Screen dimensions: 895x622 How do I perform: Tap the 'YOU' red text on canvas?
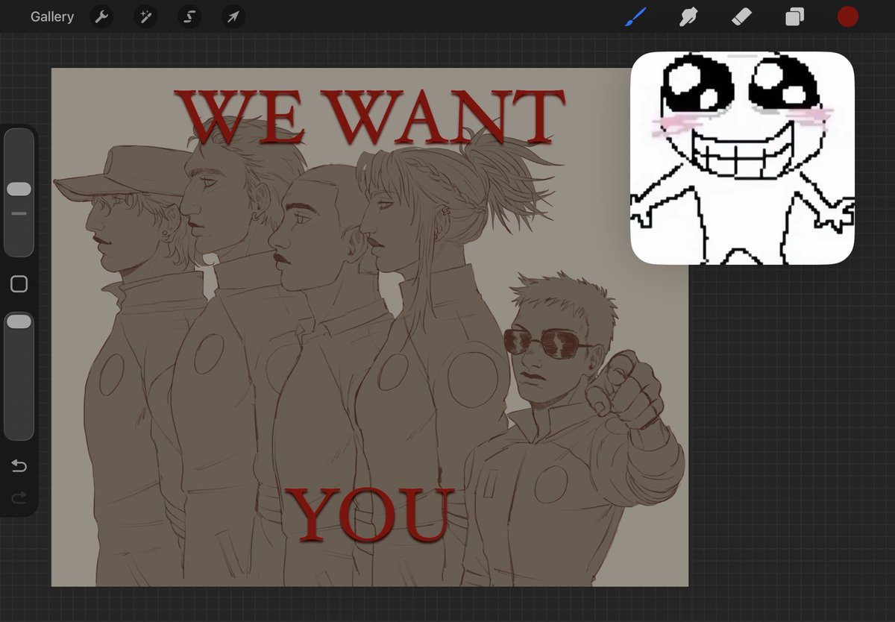[x=370, y=515]
